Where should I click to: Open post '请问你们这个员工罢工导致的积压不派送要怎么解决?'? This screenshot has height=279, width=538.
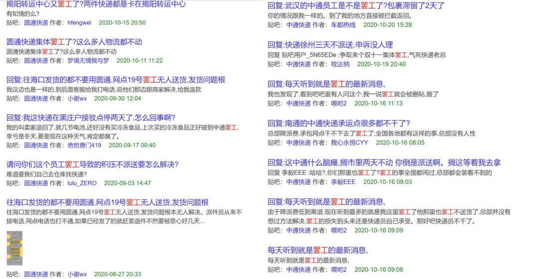(92, 164)
